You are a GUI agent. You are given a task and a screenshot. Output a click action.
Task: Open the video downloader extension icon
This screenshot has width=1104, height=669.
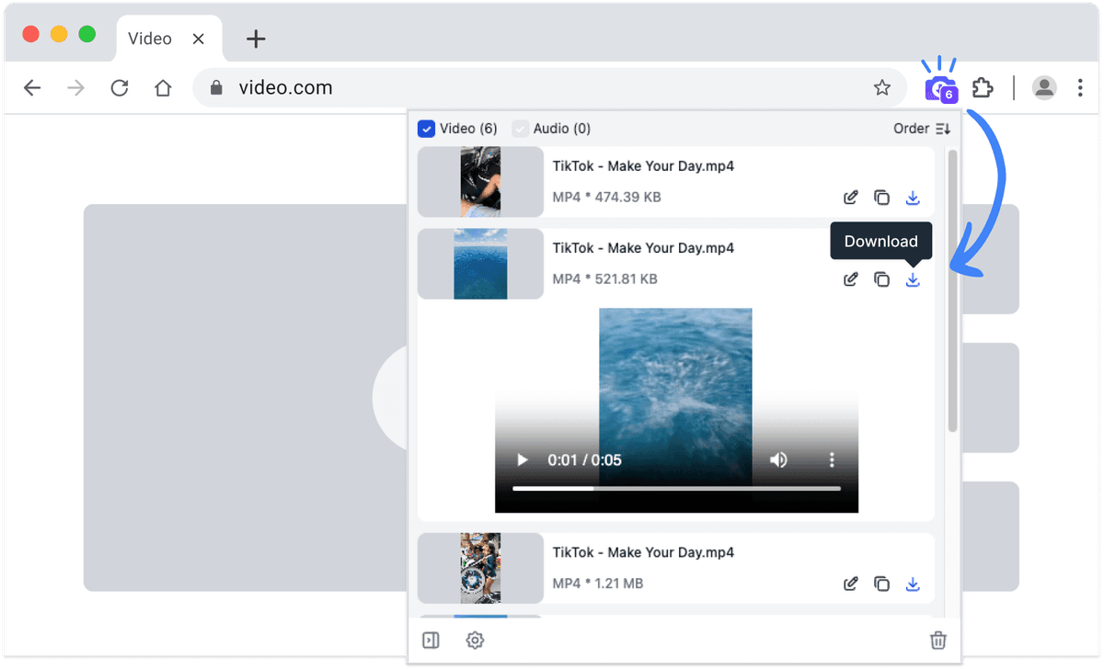coord(940,87)
